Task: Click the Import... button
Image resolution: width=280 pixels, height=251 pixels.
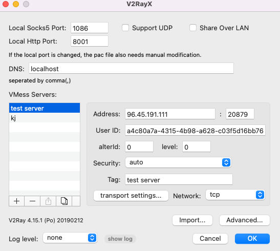Action: click(x=192, y=220)
